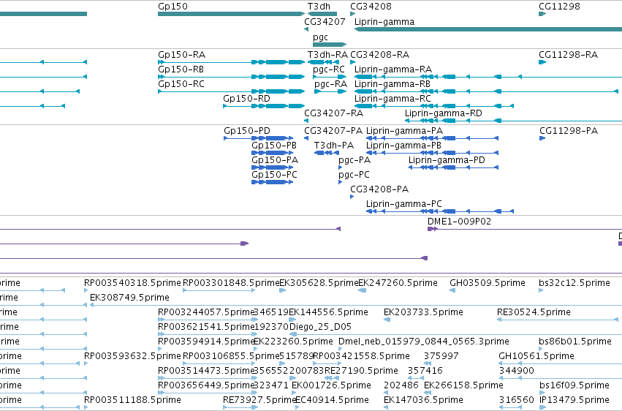Click the pgc gene bar

click(330, 45)
